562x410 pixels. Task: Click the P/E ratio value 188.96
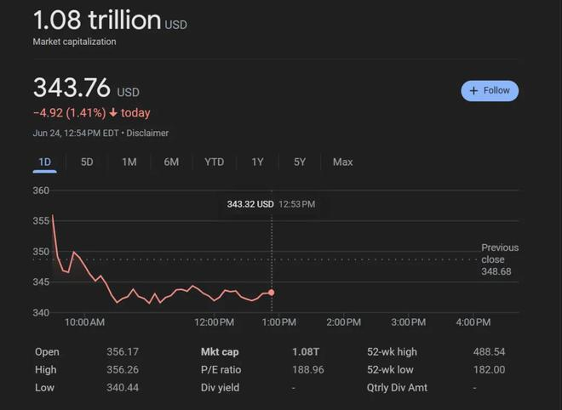308,370
